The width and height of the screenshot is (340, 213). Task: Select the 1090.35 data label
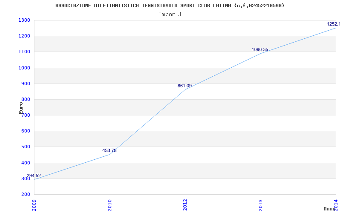(260, 49)
